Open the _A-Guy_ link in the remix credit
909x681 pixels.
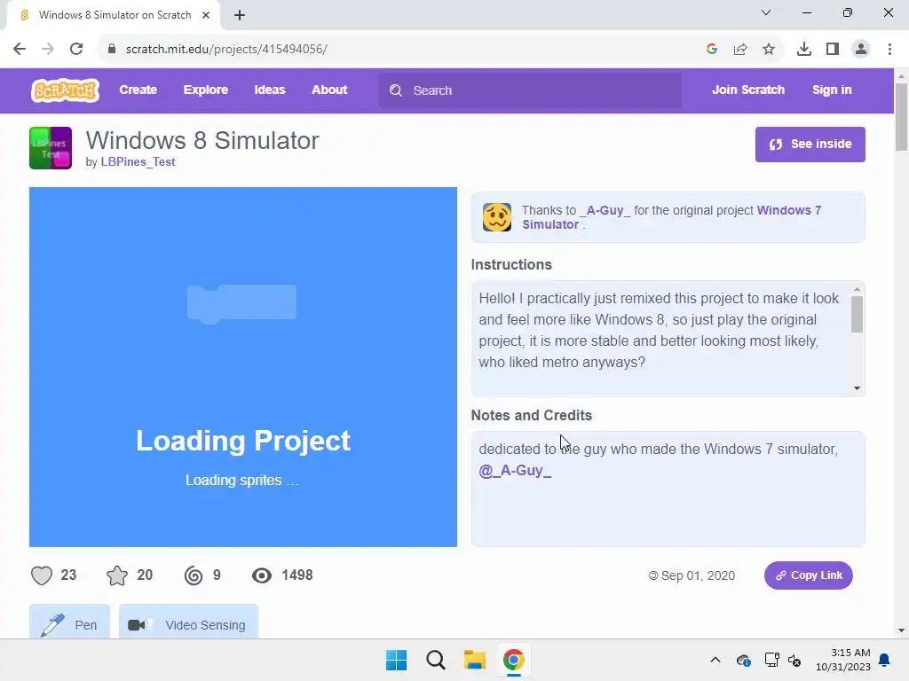pyautogui.click(x=605, y=210)
